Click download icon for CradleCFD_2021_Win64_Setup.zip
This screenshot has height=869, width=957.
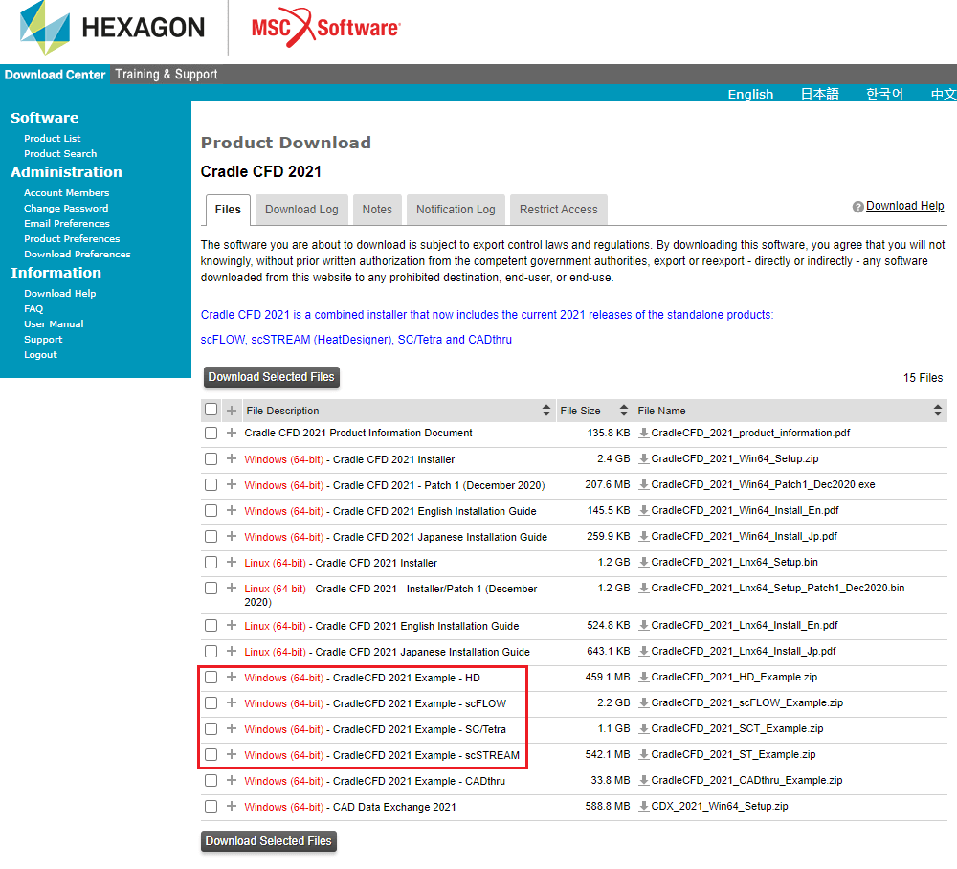click(644, 459)
